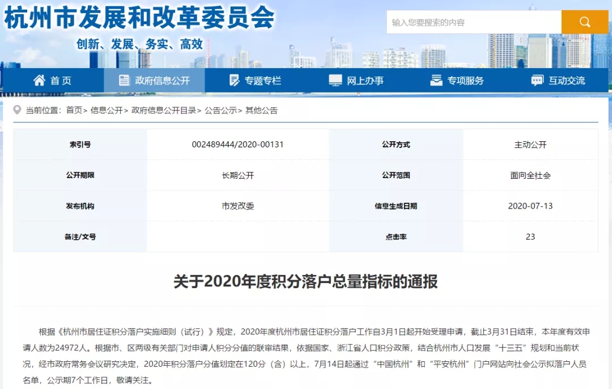
Task: Click the slogan 创新、发展、务实、高效
Action: coord(140,44)
